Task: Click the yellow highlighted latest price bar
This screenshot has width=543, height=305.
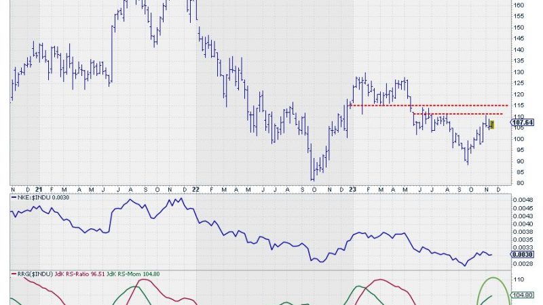Action: (x=491, y=125)
